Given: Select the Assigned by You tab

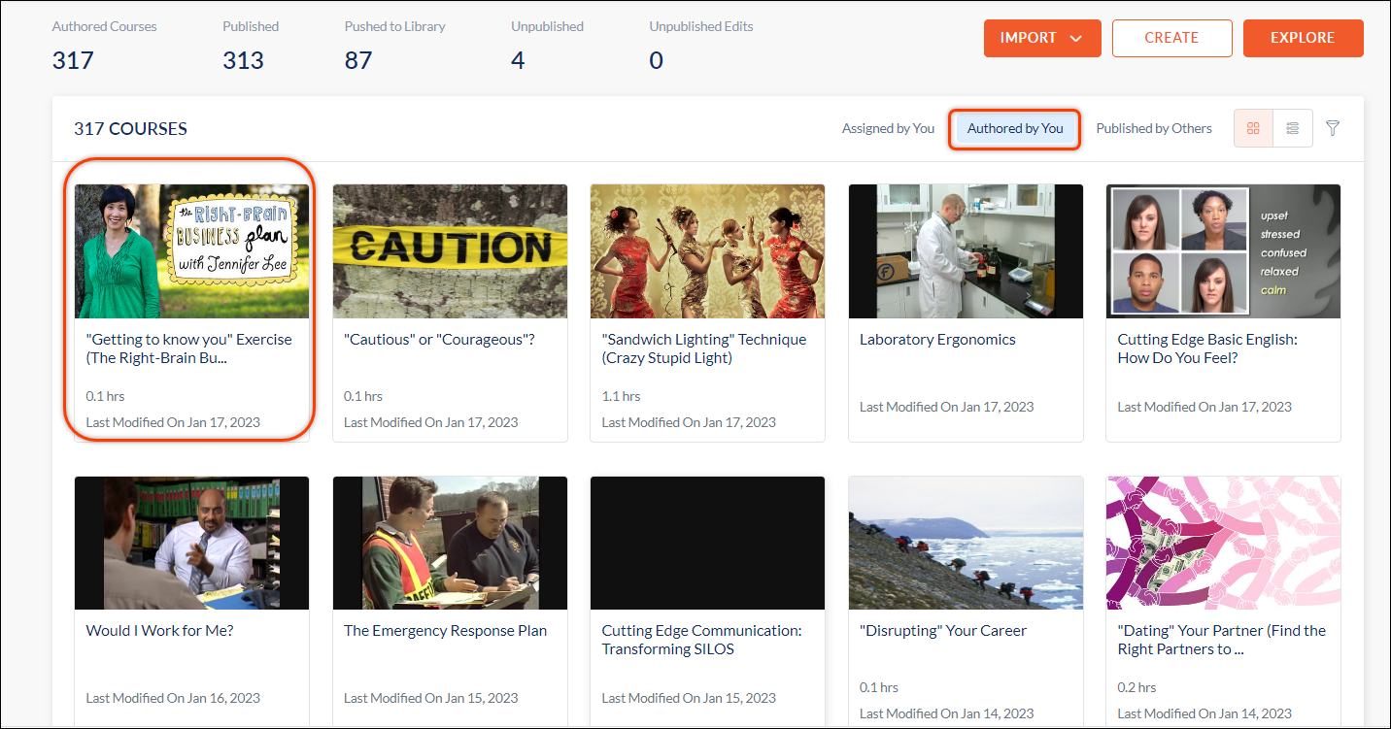Looking at the screenshot, I should [888, 128].
